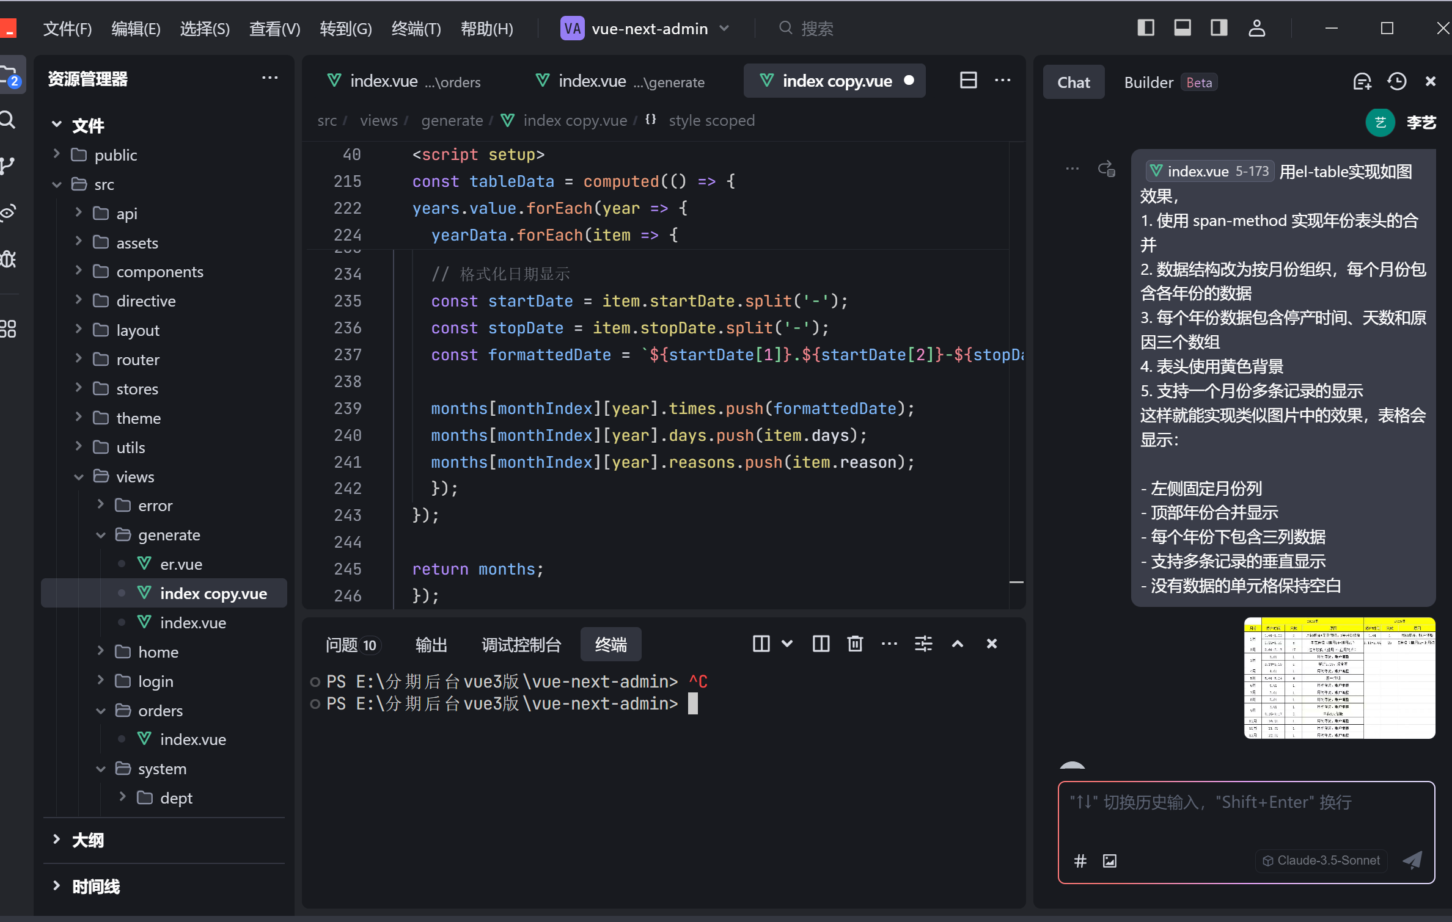1452x922 pixels.
Task: Click the trash icon to kill terminal
Action: pos(855,644)
